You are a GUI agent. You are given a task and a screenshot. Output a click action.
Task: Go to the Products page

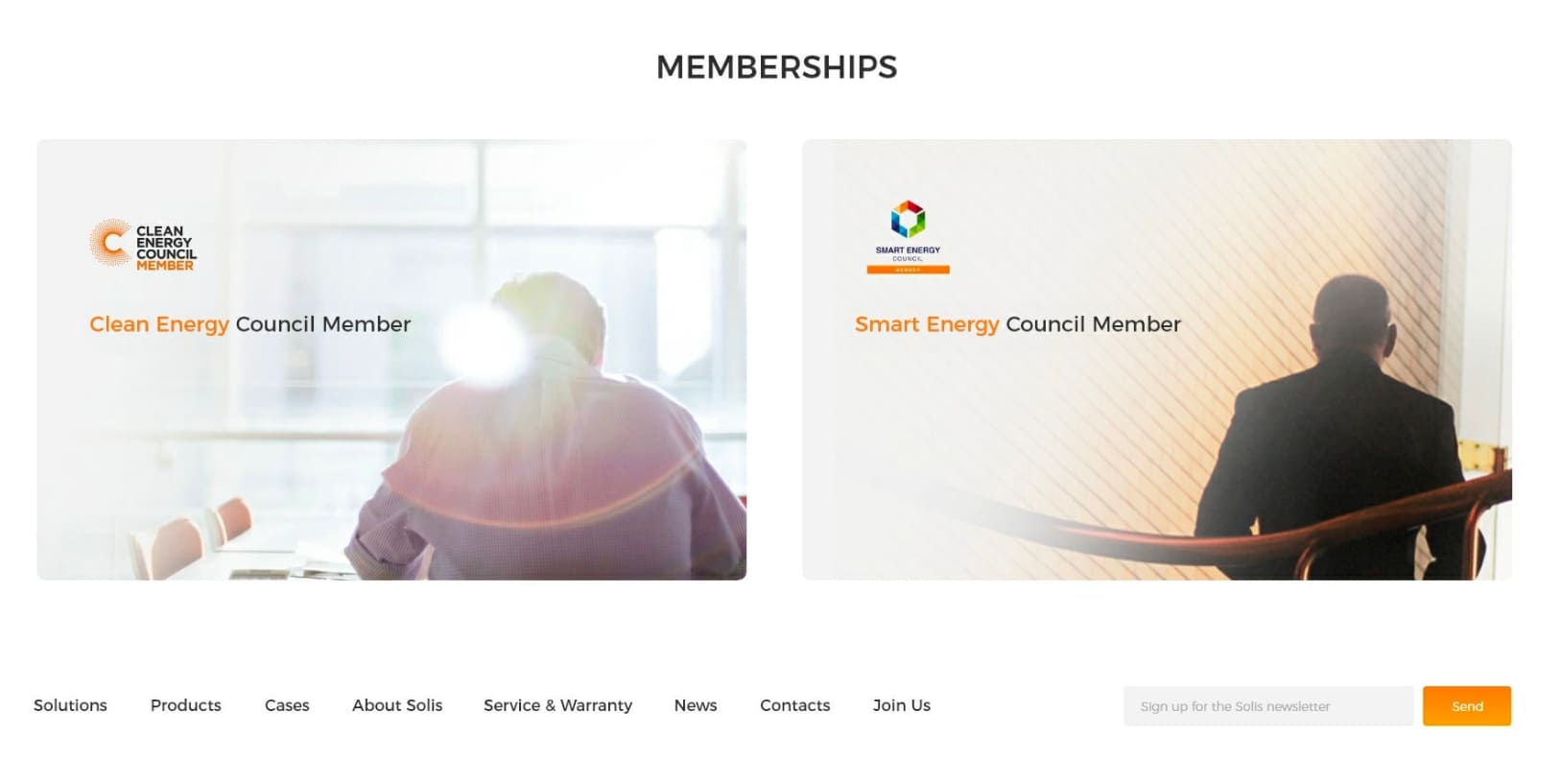coord(185,705)
